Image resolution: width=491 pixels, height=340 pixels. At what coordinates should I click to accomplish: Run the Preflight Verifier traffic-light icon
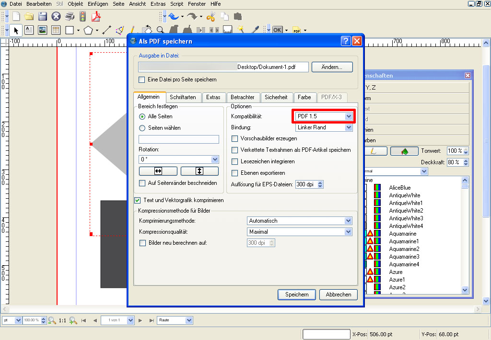(83, 16)
